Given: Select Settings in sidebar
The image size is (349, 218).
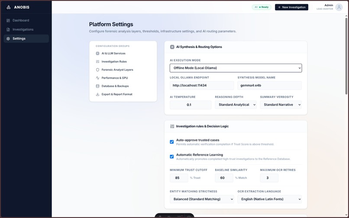Looking at the screenshot, I should tap(26, 38).
